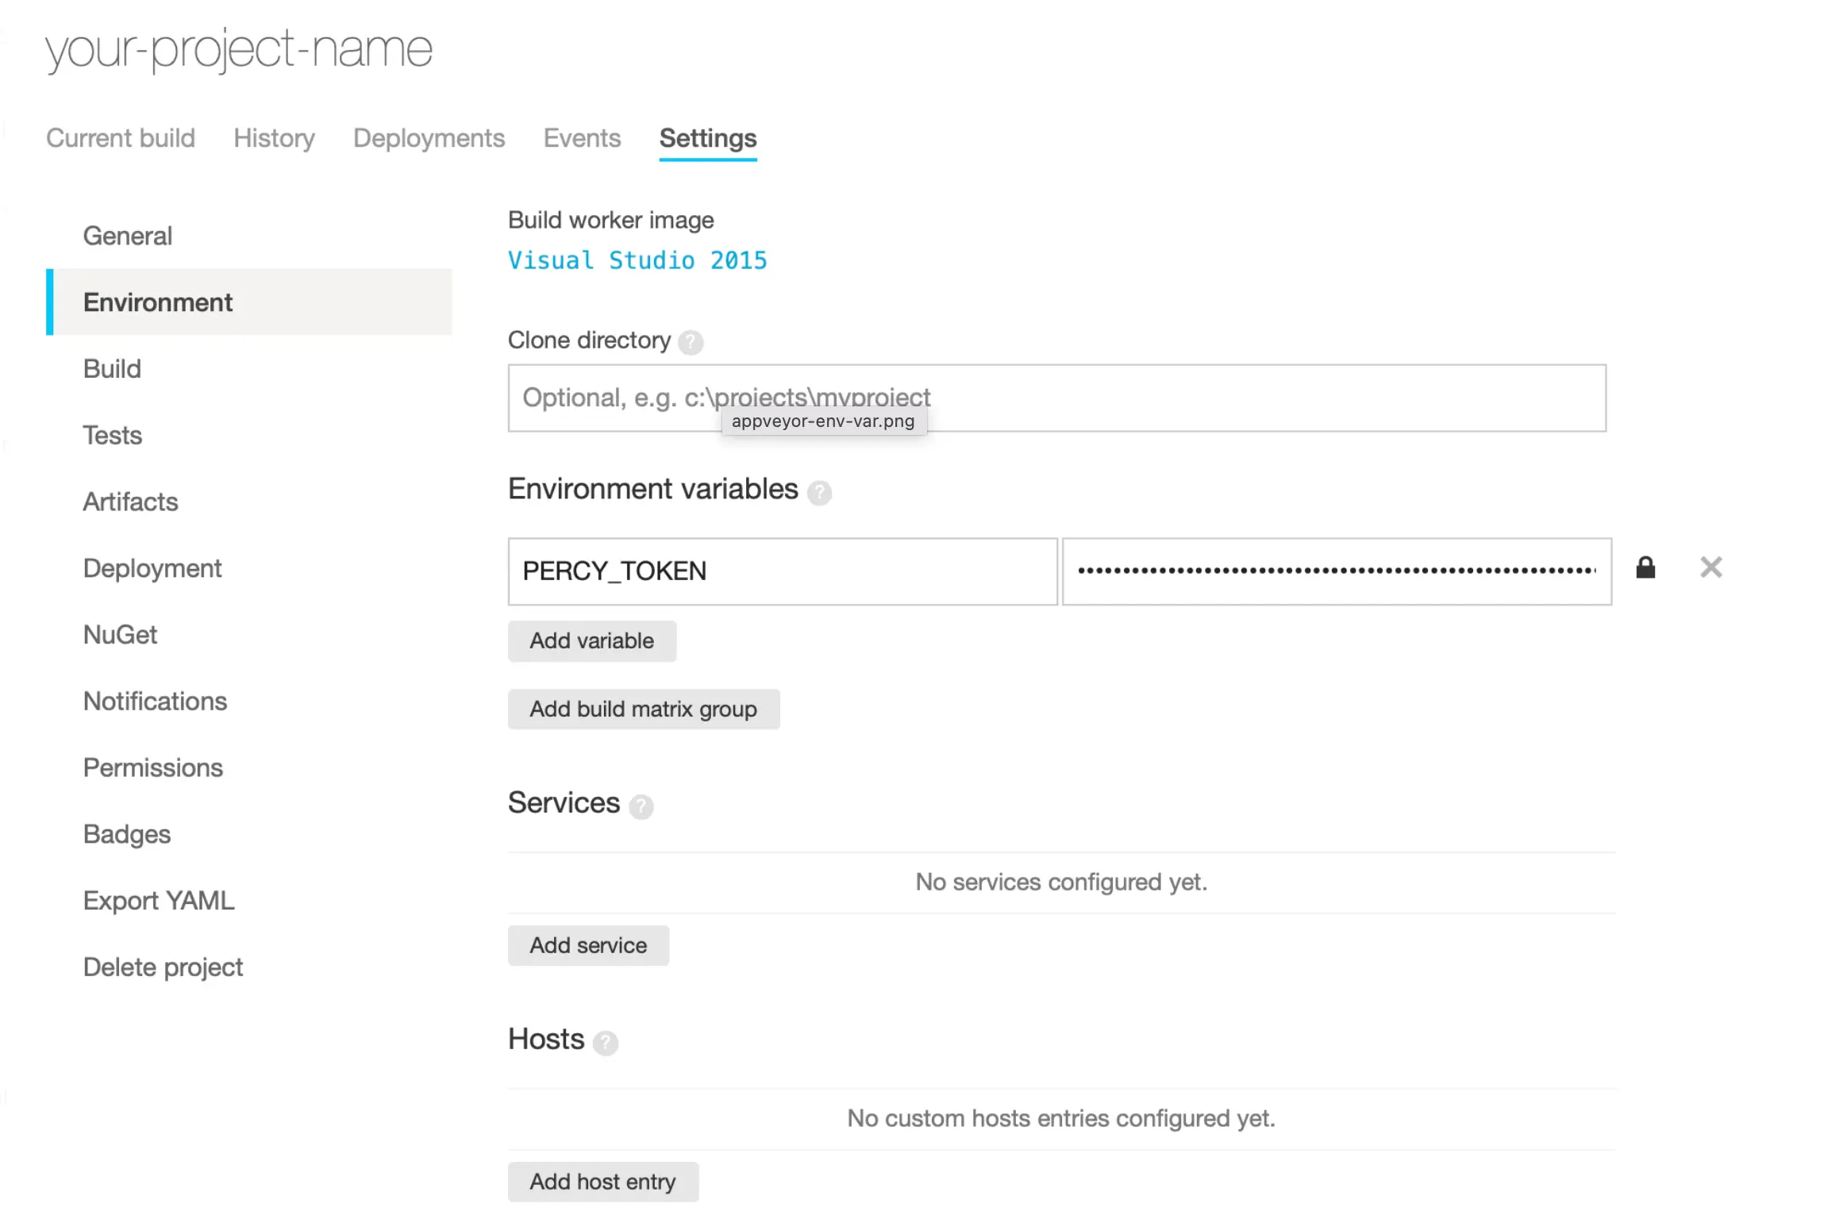The image size is (1843, 1219).
Task: Open the Visual Studio 2015 worker image selector
Action: [x=637, y=260]
